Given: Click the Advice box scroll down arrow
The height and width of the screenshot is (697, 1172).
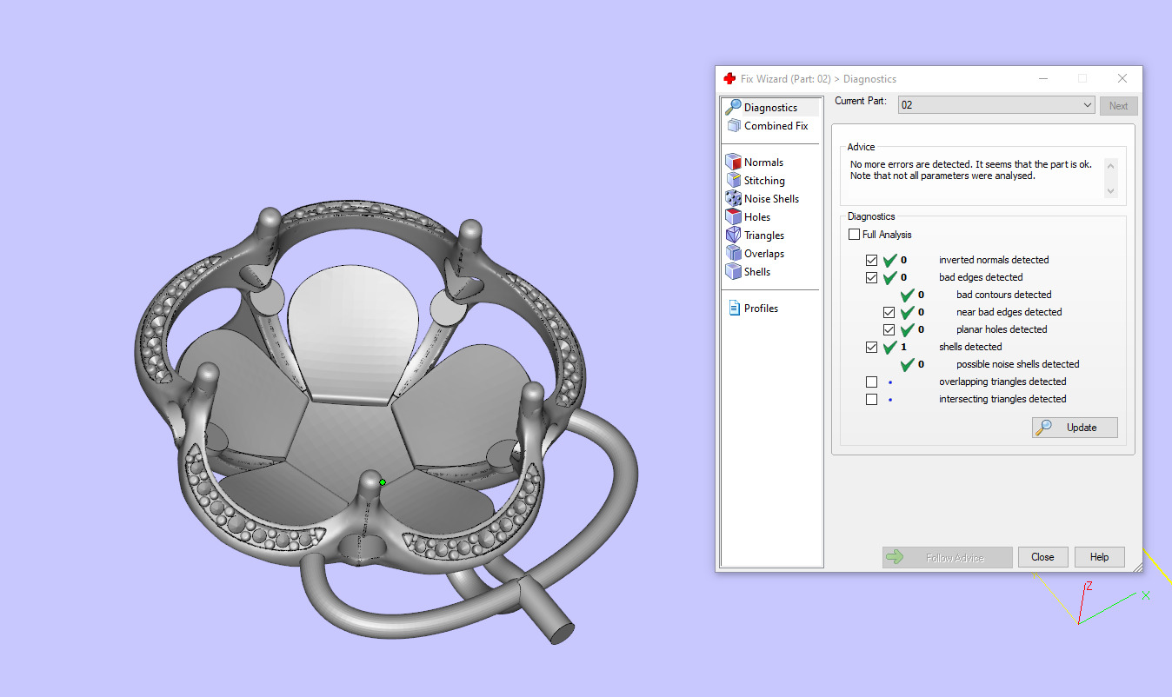Looking at the screenshot, I should click(x=1110, y=191).
